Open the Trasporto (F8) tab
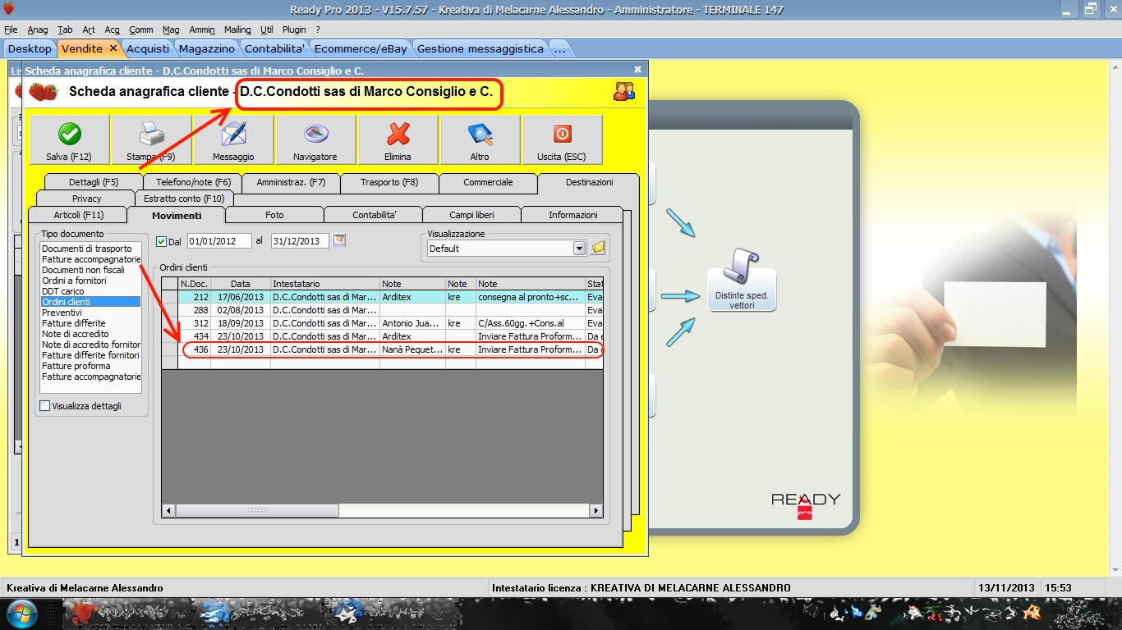 [x=389, y=182]
